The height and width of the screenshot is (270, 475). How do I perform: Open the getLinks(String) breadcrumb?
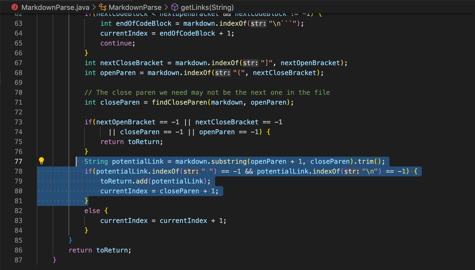click(207, 7)
